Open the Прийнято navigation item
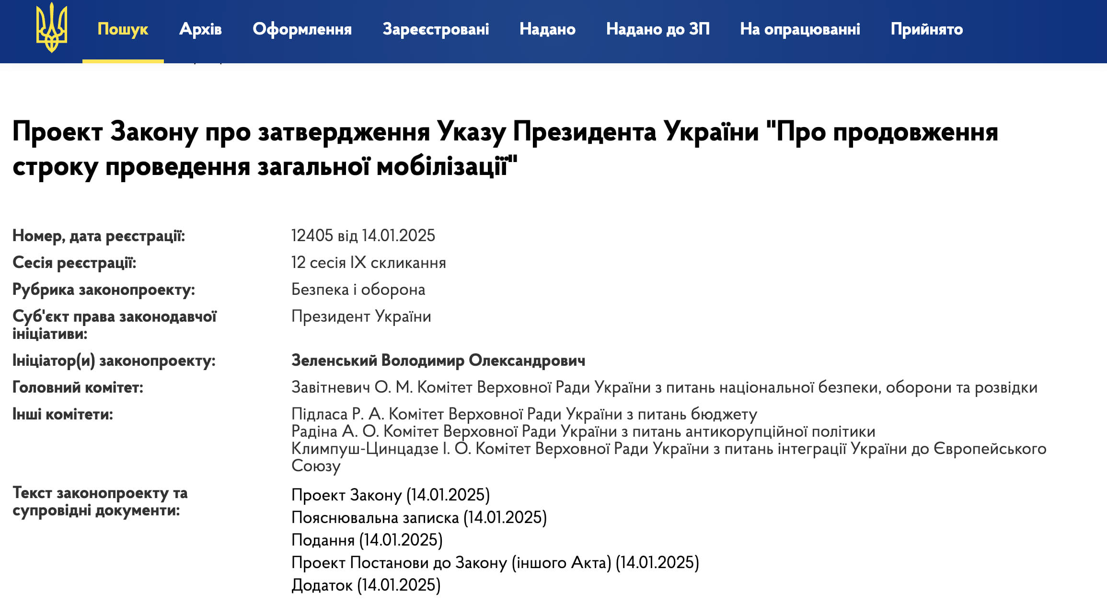The height and width of the screenshot is (605, 1107). [x=926, y=29]
